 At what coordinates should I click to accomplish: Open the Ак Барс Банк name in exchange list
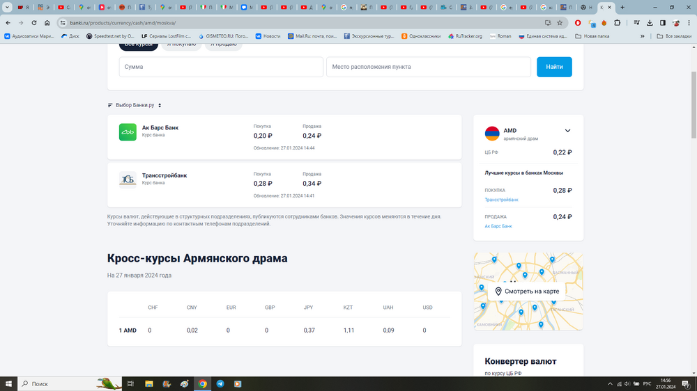(x=160, y=127)
